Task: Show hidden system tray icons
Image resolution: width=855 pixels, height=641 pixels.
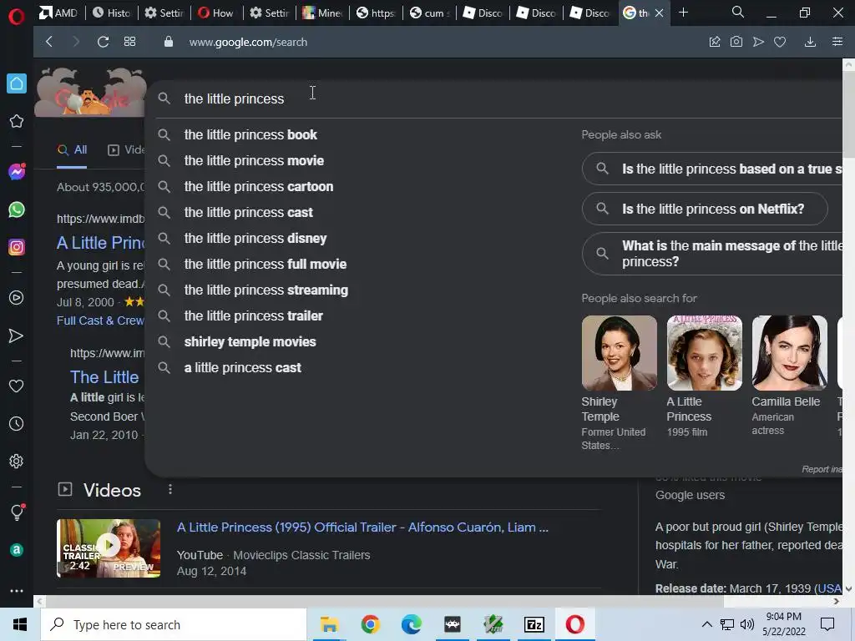Action: click(706, 624)
